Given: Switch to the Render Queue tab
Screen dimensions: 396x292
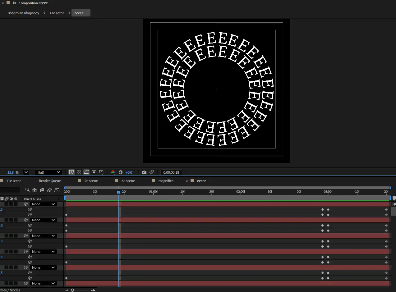Looking at the screenshot, I should pyautogui.click(x=50, y=181).
